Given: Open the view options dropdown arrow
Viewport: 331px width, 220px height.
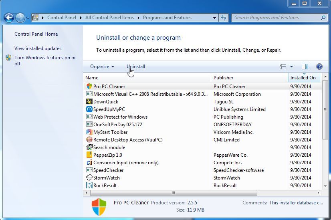Looking at the screenshot, I should click(x=291, y=67).
